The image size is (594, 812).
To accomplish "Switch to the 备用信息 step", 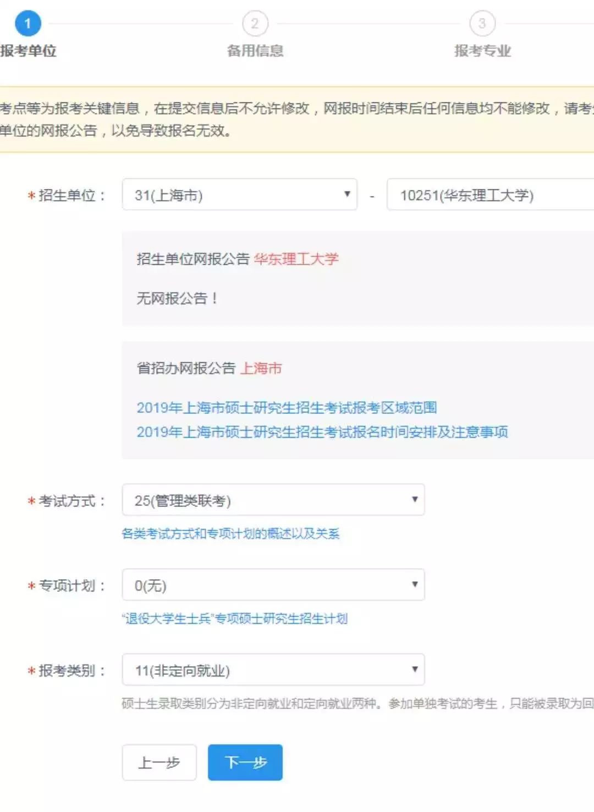I will point(255,51).
